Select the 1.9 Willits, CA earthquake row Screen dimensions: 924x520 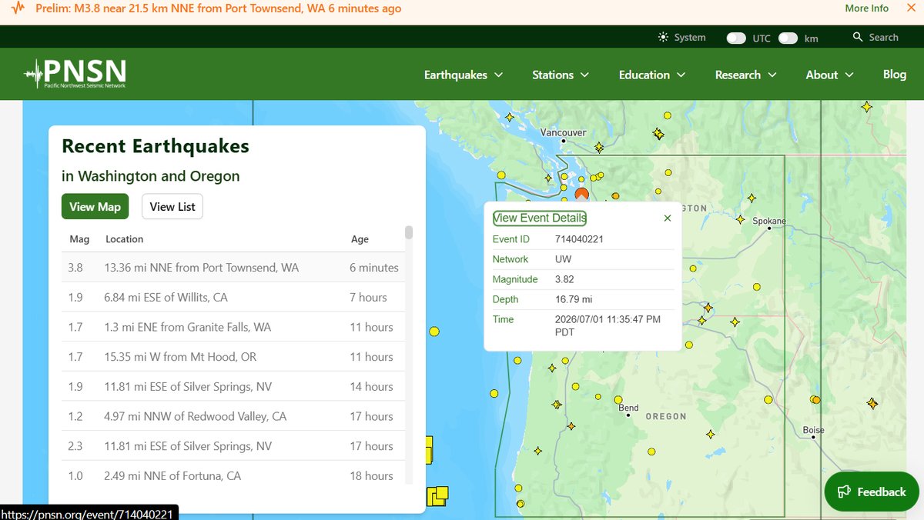tap(233, 297)
